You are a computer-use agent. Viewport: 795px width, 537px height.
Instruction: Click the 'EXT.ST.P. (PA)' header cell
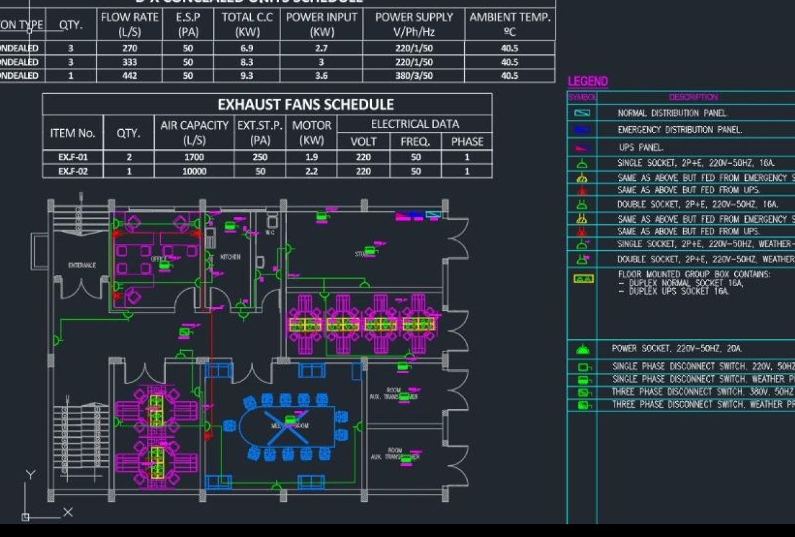point(260,132)
